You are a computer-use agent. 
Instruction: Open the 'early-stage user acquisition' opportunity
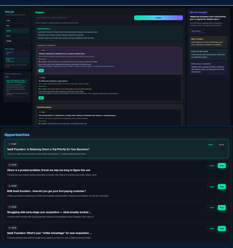[x=212, y=208]
